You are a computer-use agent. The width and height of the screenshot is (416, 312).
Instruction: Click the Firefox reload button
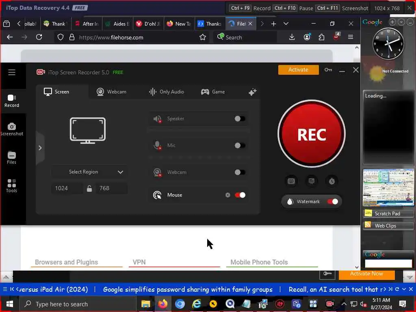pyautogui.click(x=39, y=37)
